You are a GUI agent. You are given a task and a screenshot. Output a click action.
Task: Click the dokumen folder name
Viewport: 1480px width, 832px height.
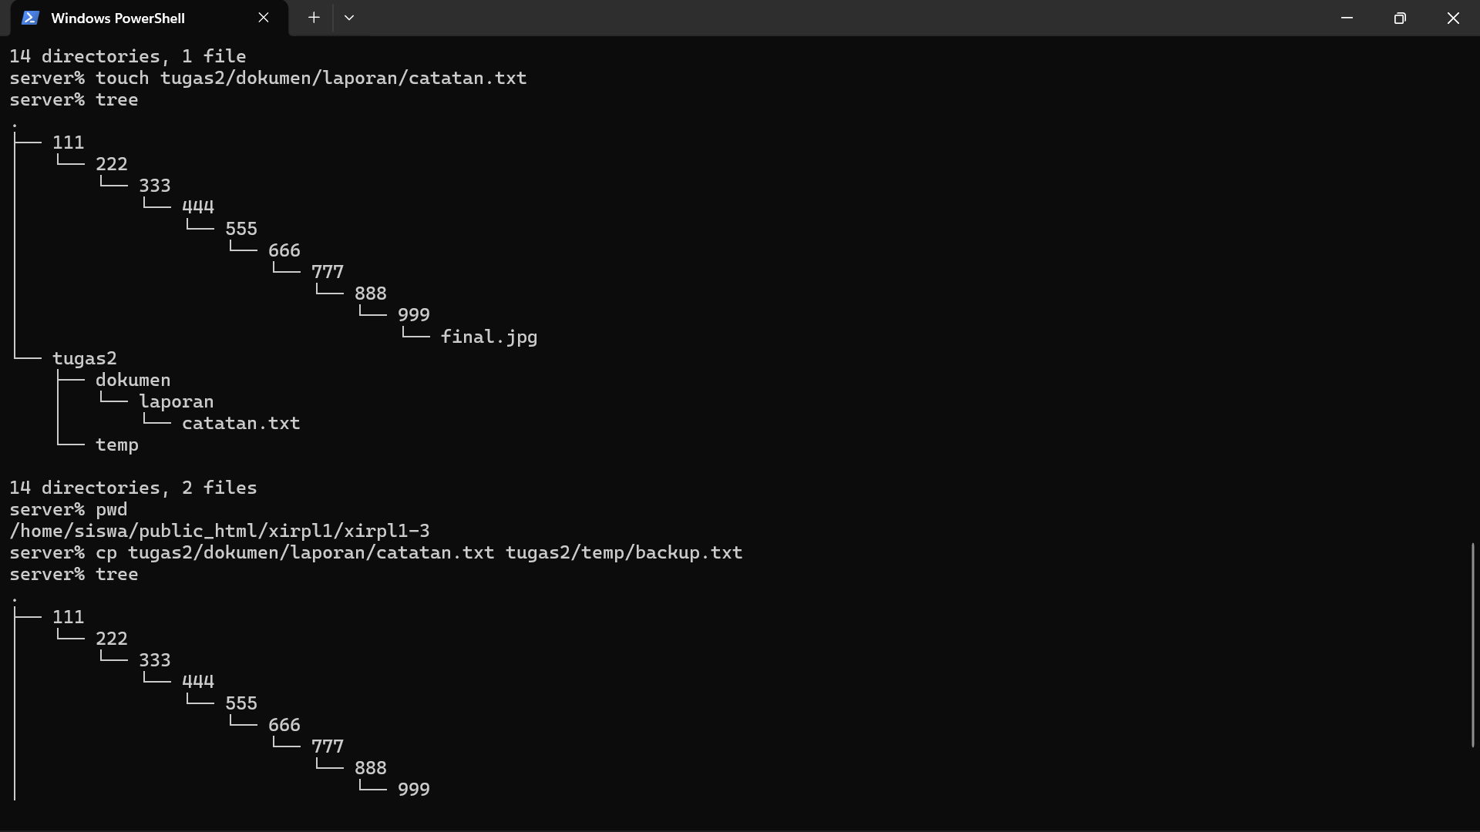pos(133,380)
